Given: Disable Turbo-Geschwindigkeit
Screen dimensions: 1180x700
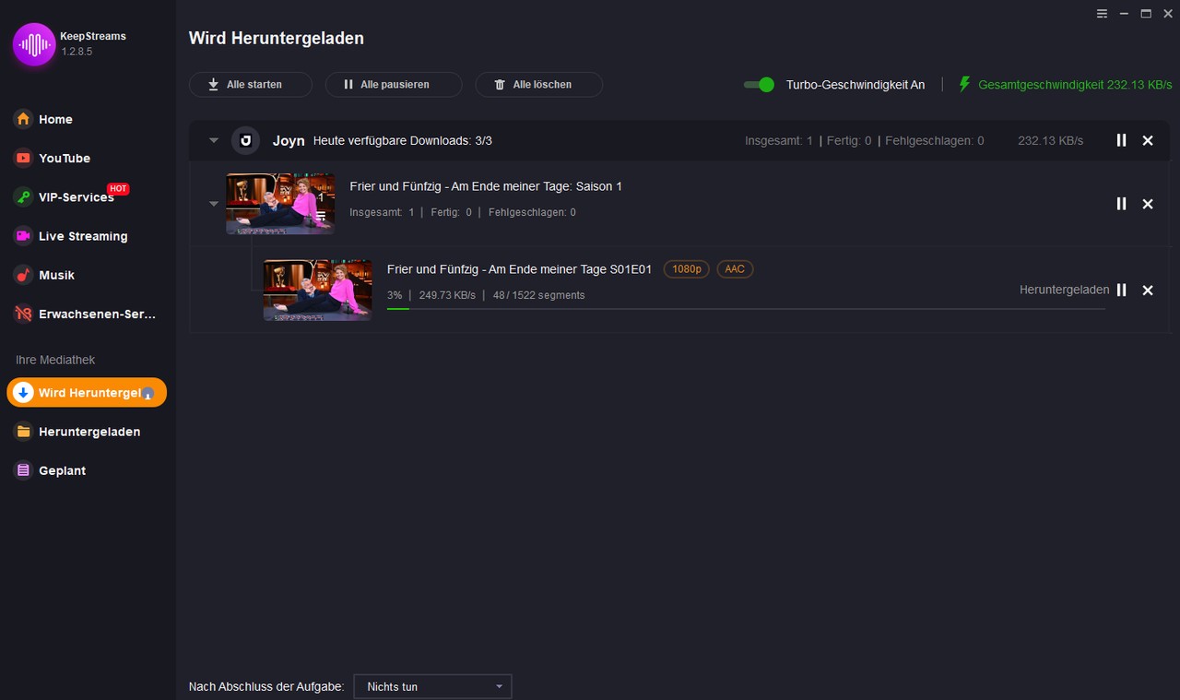Looking at the screenshot, I should 758,84.
